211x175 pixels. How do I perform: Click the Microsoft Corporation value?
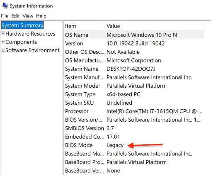pos(134,60)
